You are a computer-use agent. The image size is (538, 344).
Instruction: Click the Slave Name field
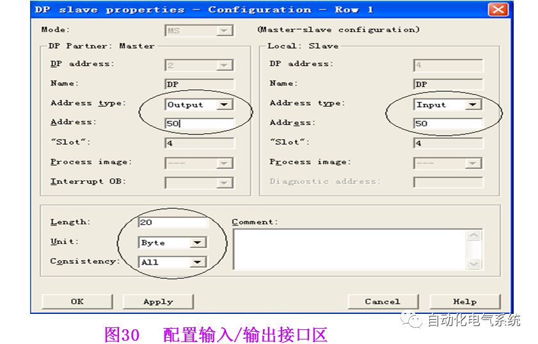[x=448, y=84]
